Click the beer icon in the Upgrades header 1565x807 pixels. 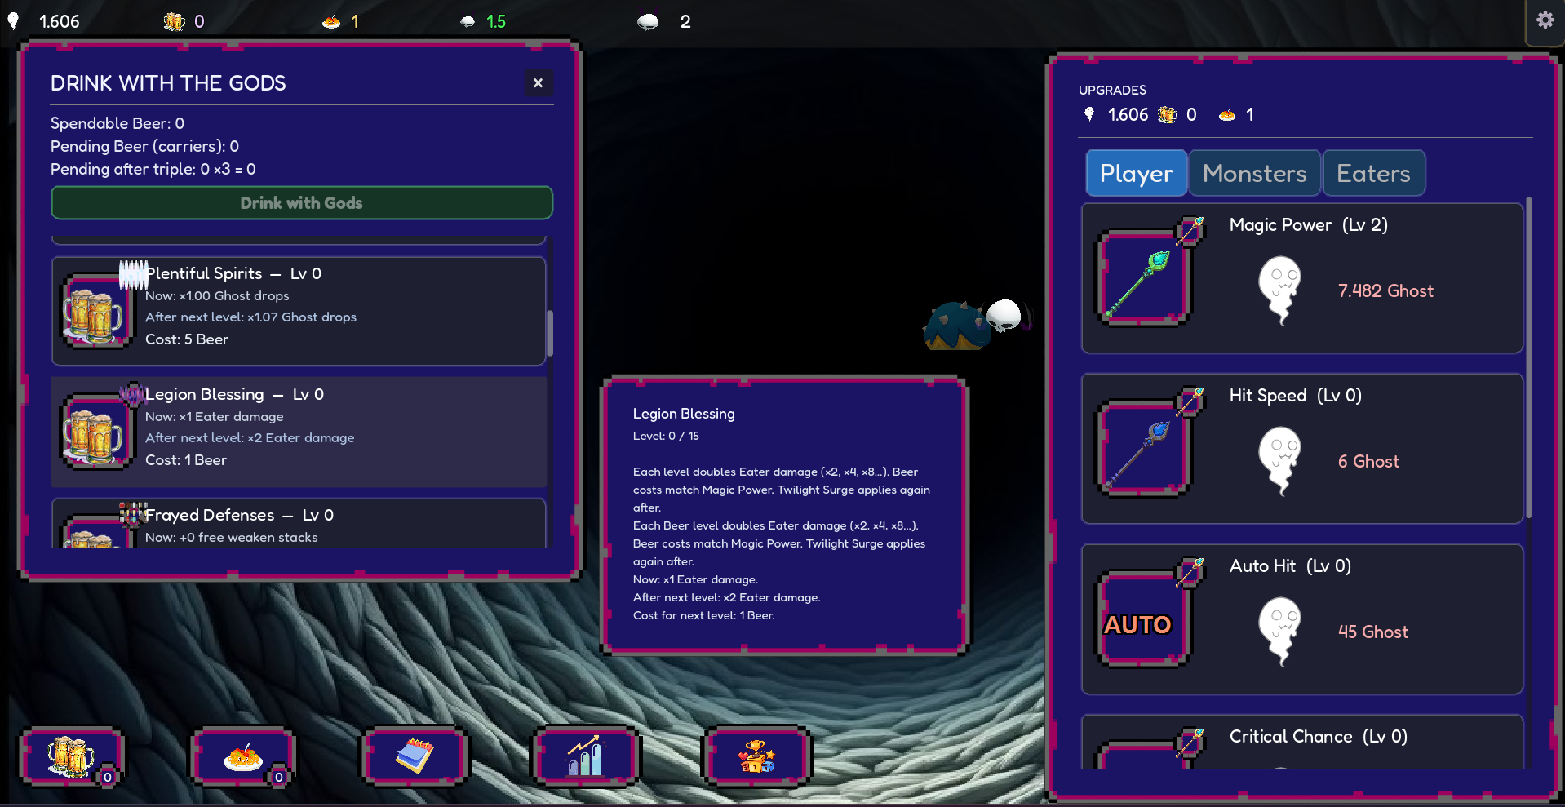pos(1168,114)
